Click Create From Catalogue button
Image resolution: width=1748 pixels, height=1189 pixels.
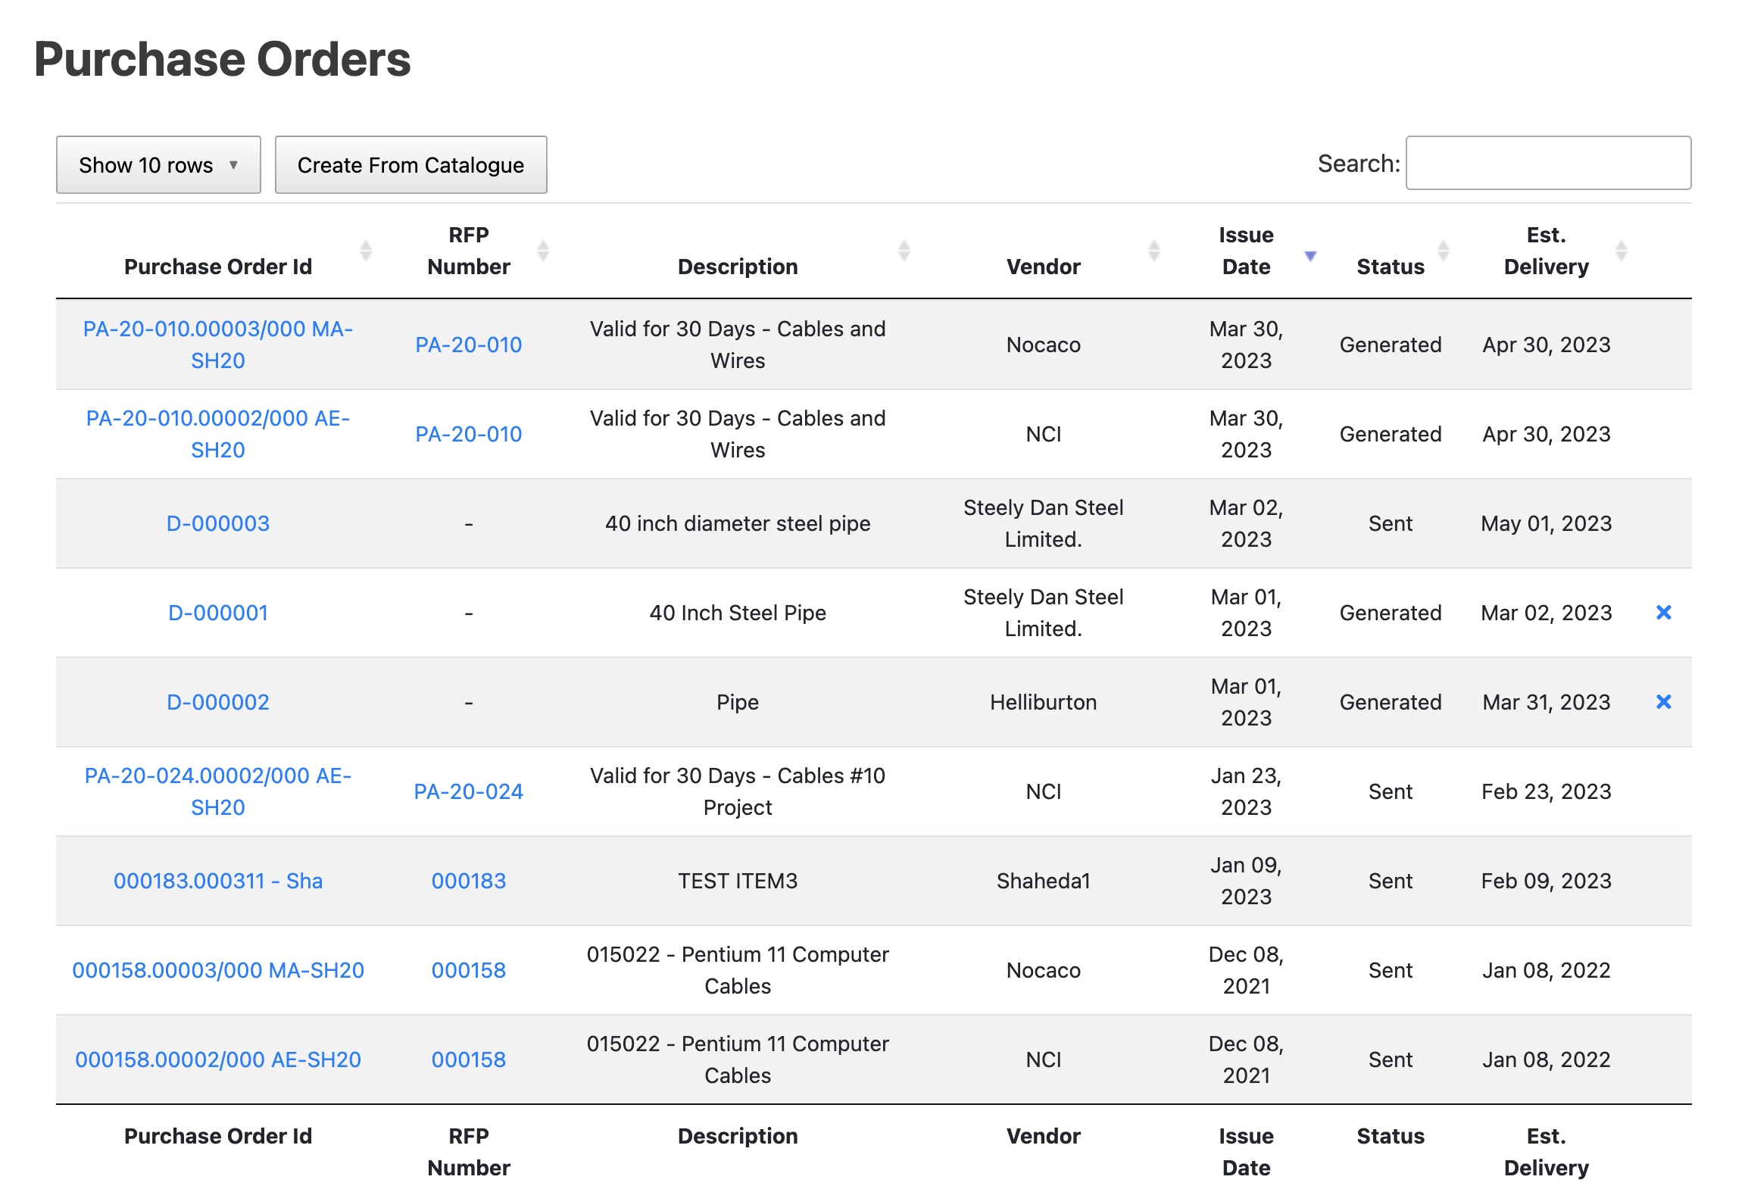click(410, 165)
